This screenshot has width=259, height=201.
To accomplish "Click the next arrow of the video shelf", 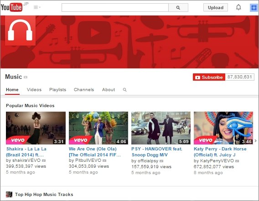I will [x=255, y=141].
